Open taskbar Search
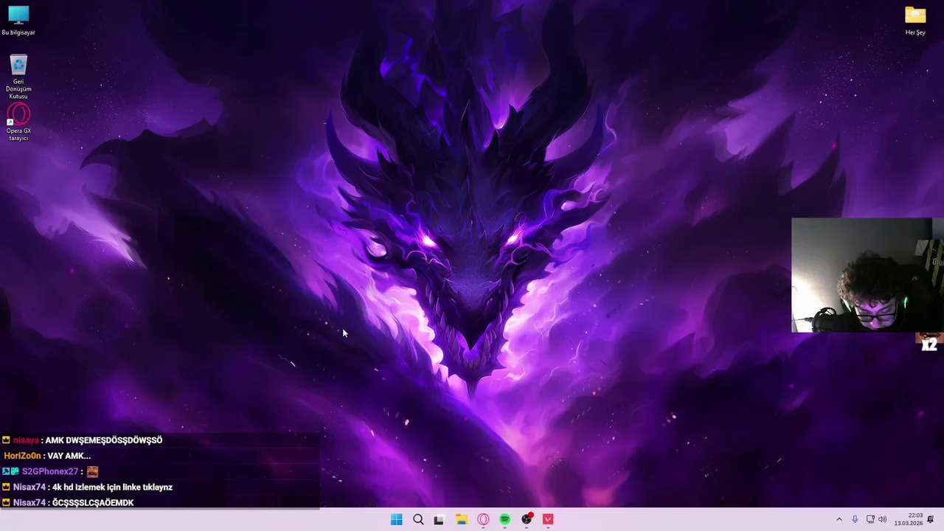 point(418,519)
